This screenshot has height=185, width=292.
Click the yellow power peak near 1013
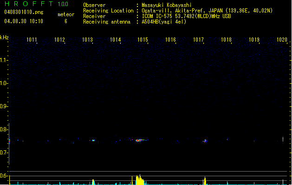[x=93, y=182]
